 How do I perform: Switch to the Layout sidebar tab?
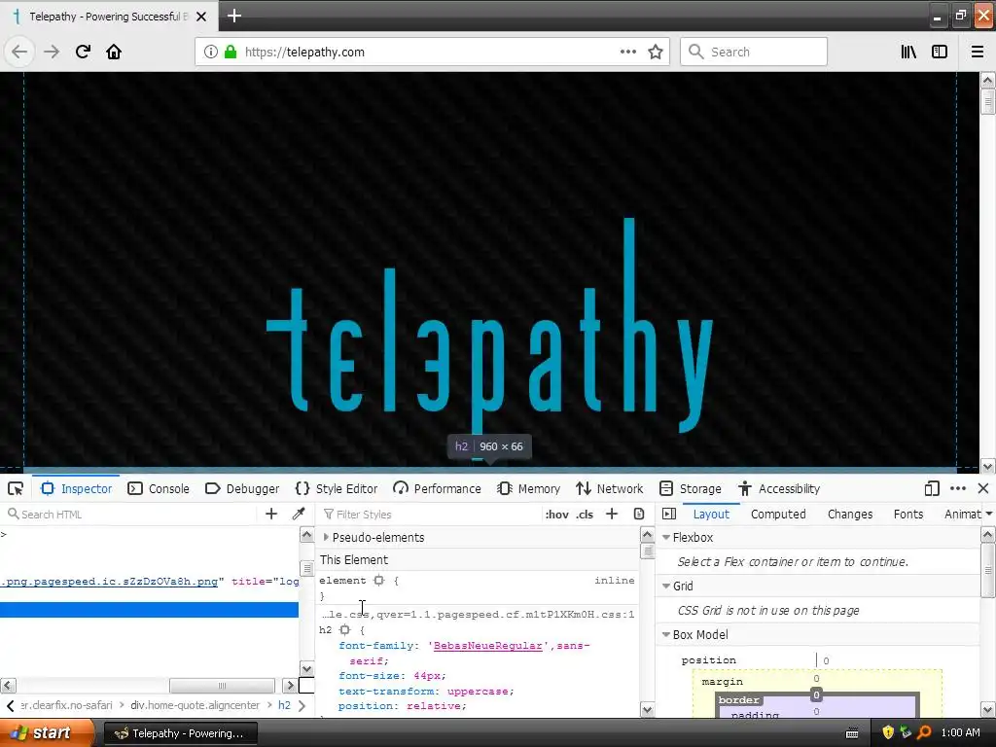[x=711, y=514]
